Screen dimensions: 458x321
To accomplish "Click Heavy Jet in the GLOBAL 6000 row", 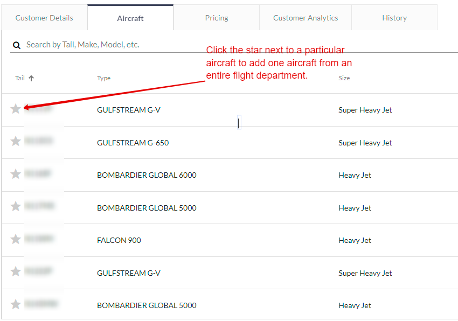I will (x=355, y=175).
